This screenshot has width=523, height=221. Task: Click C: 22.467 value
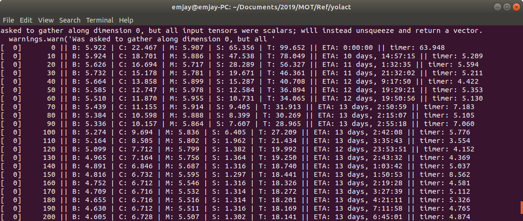[138, 48]
